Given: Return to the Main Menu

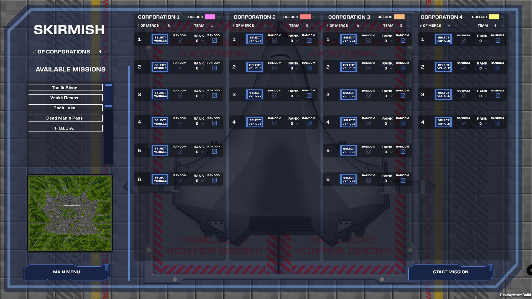Looking at the screenshot, I should [x=66, y=272].
